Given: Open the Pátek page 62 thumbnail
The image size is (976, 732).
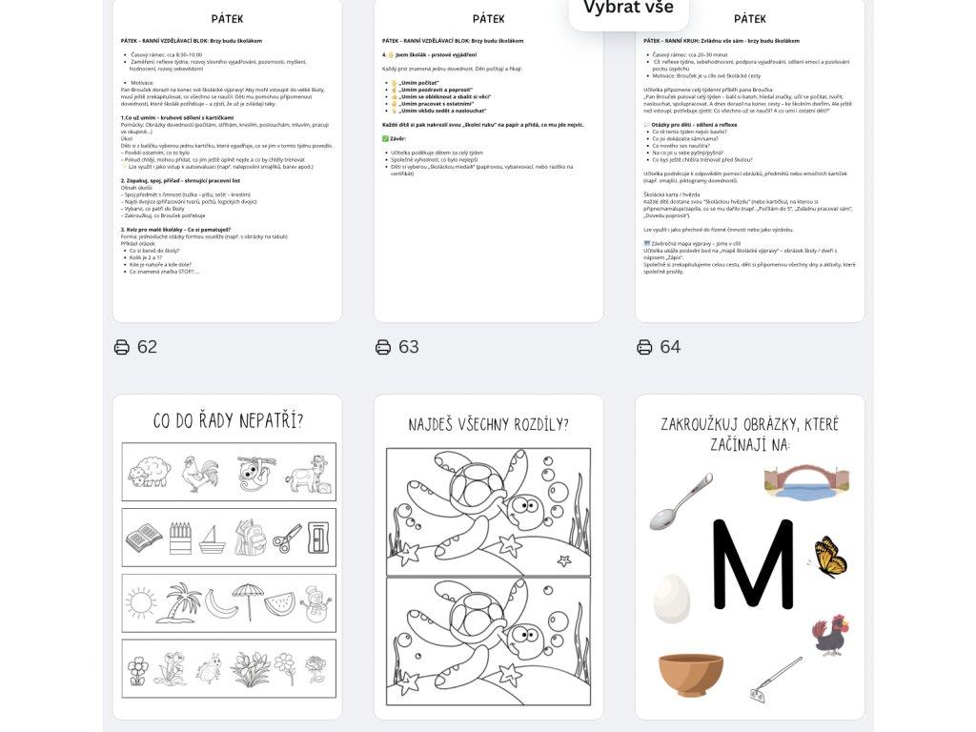Looking at the screenshot, I should click(227, 160).
